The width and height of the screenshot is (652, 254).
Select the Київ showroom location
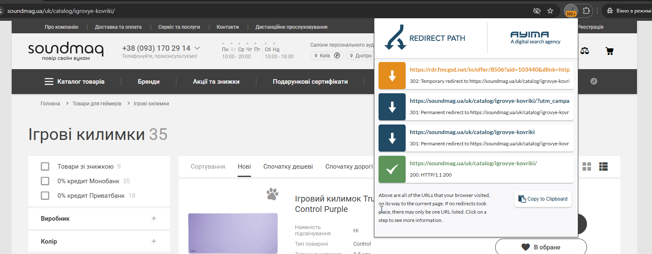327,56
